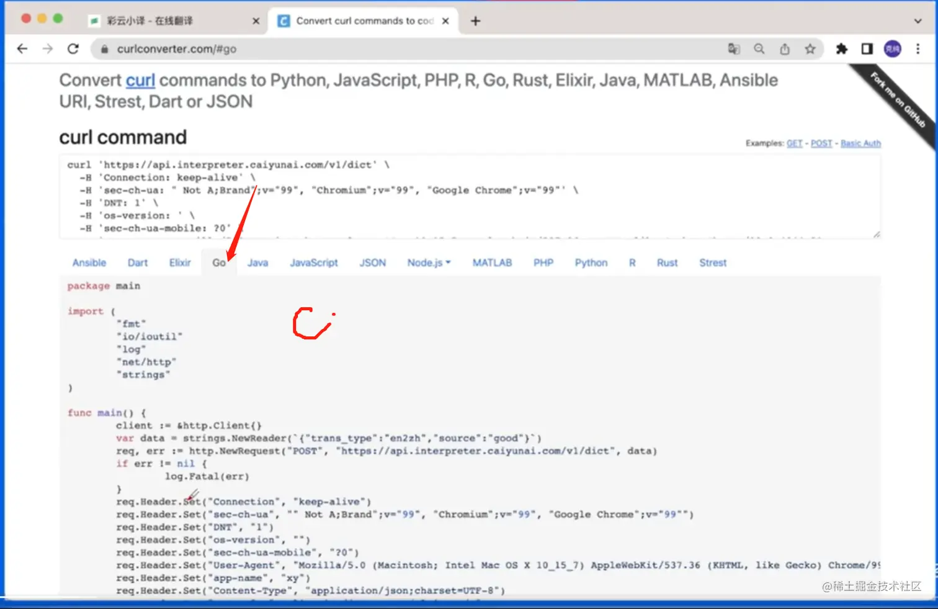Follow the curl link in the heading
The image size is (938, 609).
tap(140, 81)
